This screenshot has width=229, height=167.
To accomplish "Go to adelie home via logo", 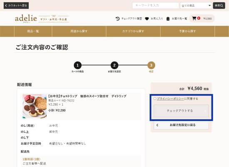I will tap(26, 19).
